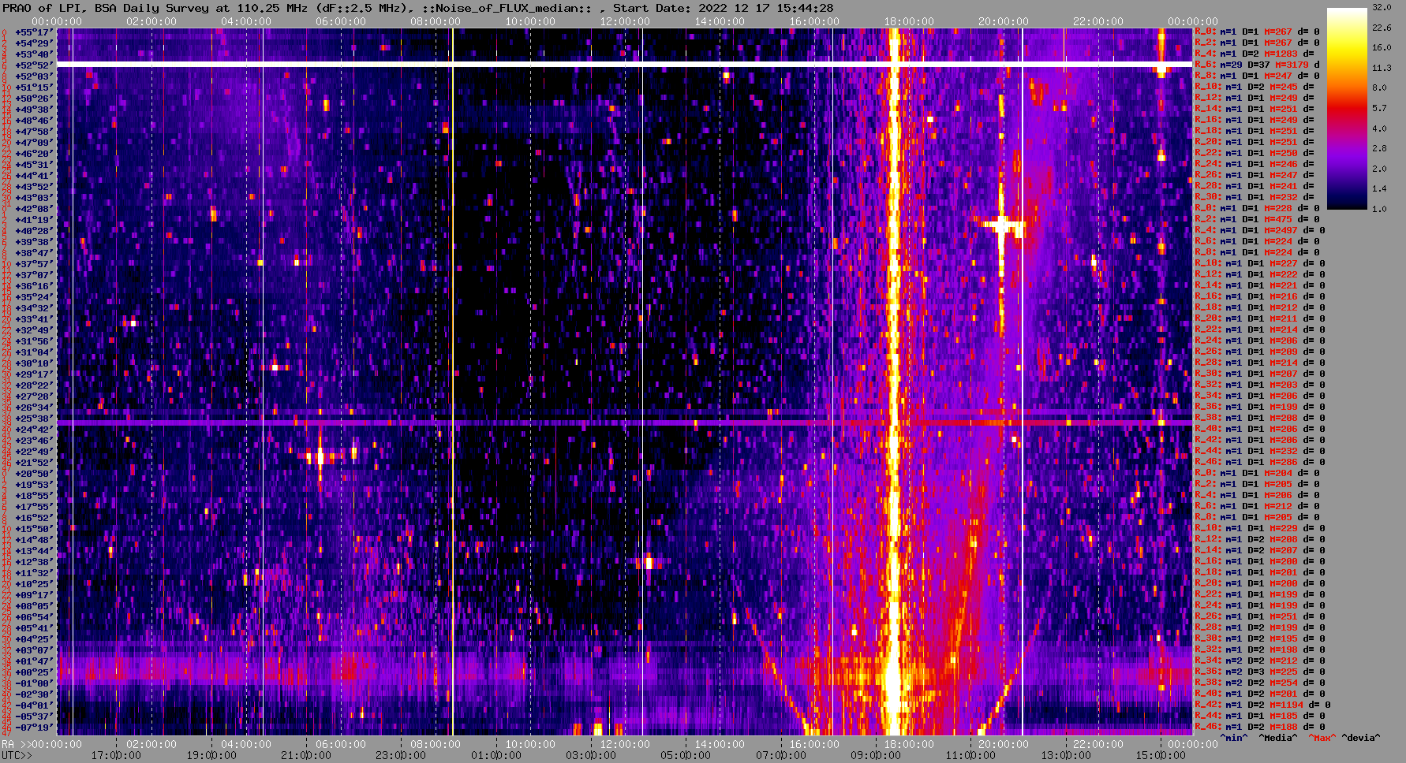The width and height of the screenshot is (1406, 763).
Task: Click the bright source at declination +12°38'
Action: click(649, 562)
